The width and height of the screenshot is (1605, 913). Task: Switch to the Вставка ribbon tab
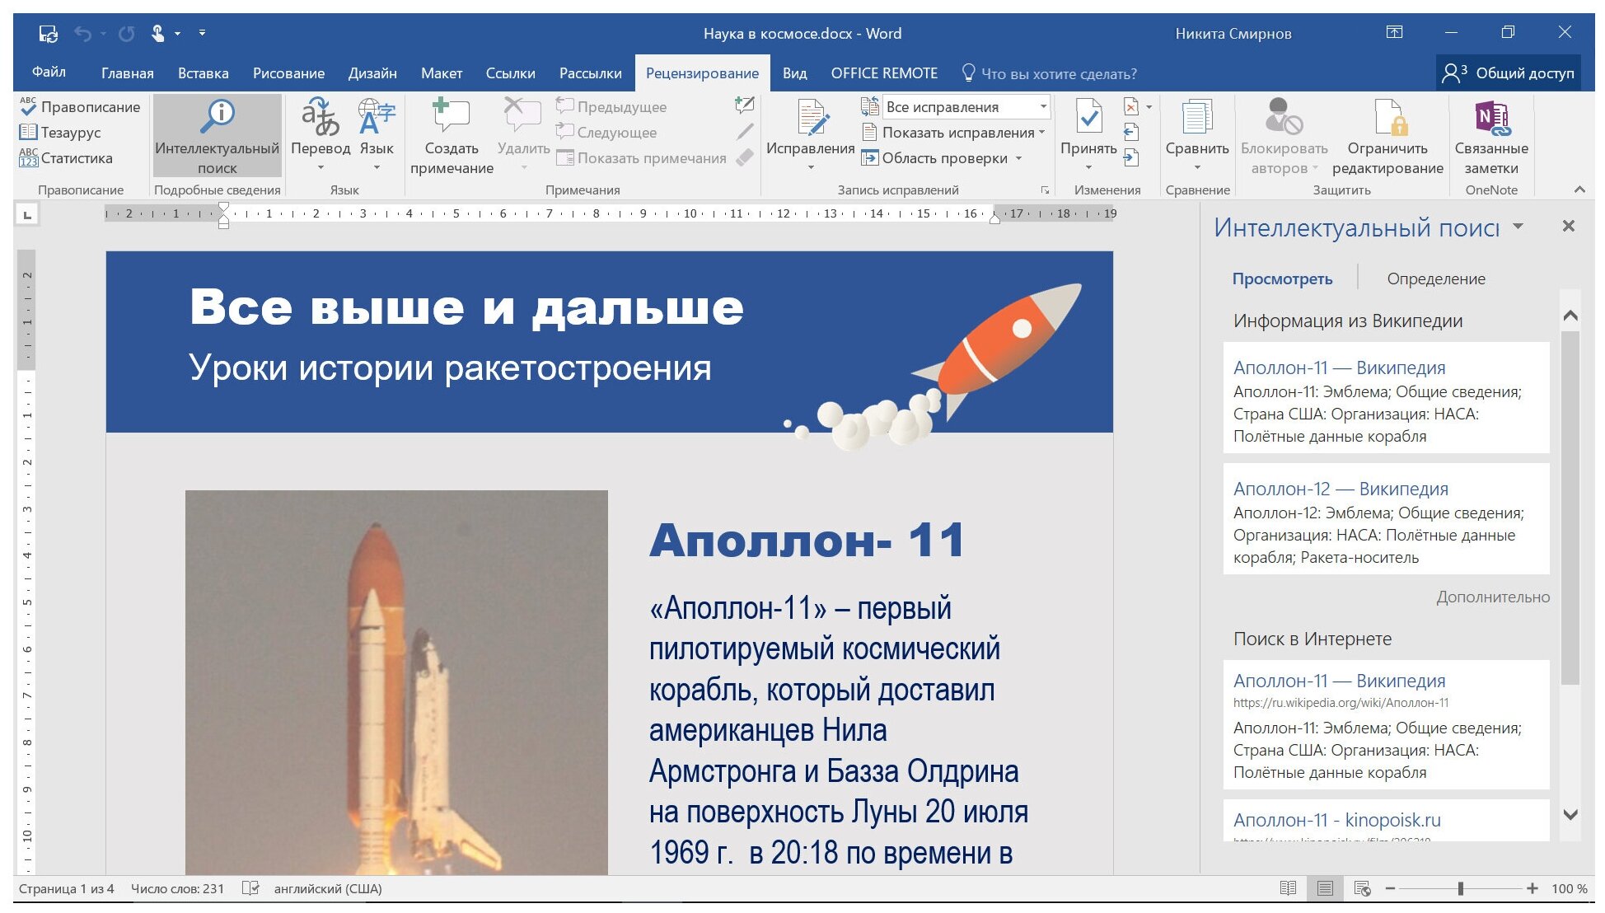point(203,73)
